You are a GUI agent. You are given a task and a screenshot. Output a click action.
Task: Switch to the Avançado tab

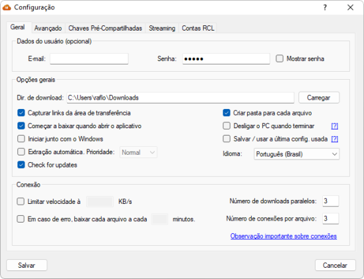click(48, 28)
